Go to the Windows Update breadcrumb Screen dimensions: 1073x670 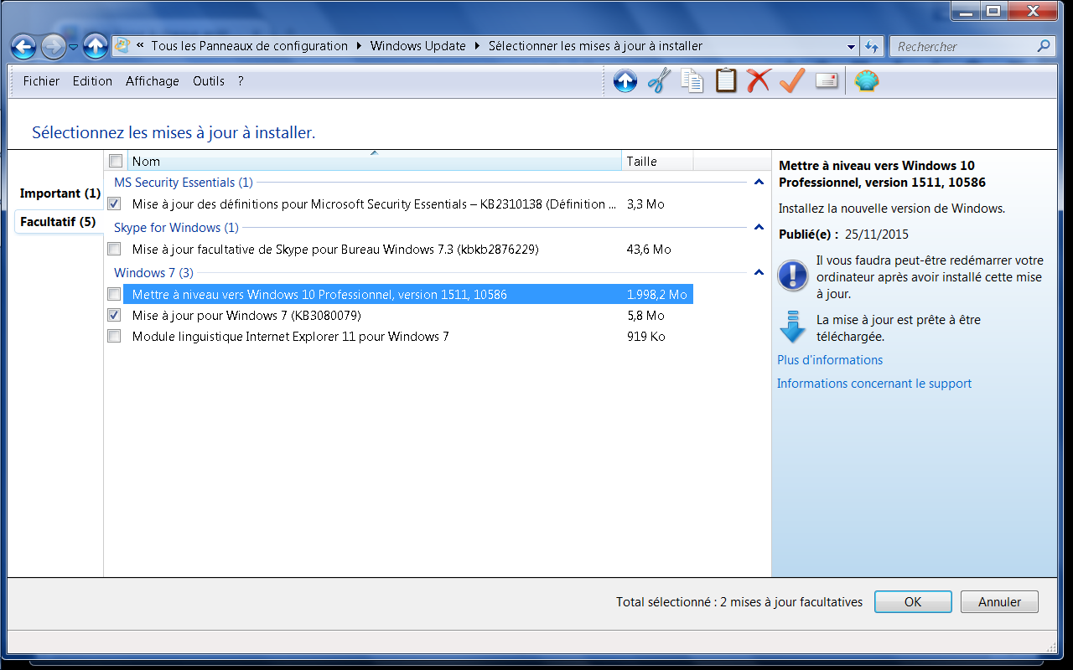coord(418,46)
